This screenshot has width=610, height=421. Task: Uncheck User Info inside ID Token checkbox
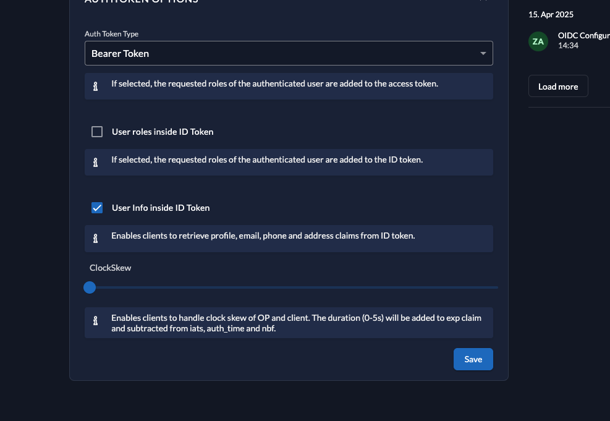pyautogui.click(x=97, y=208)
